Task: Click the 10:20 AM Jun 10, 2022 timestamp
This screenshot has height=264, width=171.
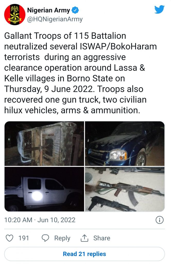Action: (40, 220)
